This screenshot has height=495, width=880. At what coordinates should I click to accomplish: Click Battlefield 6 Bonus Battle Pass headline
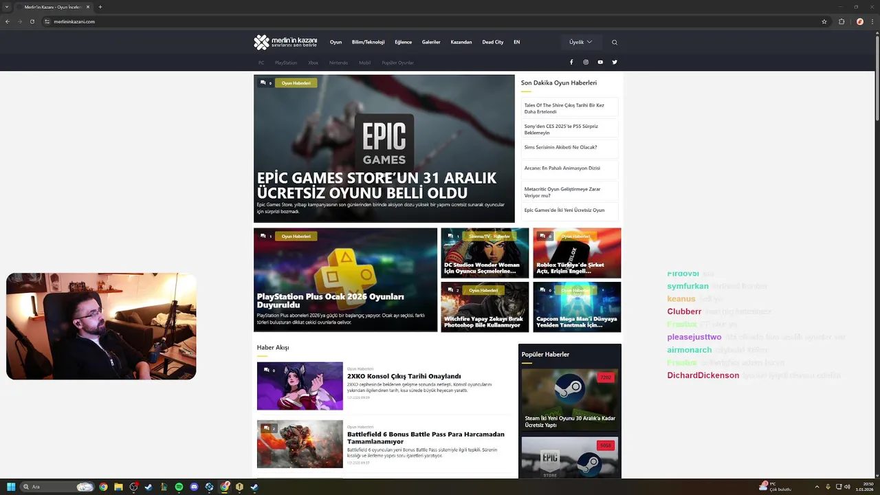point(426,438)
